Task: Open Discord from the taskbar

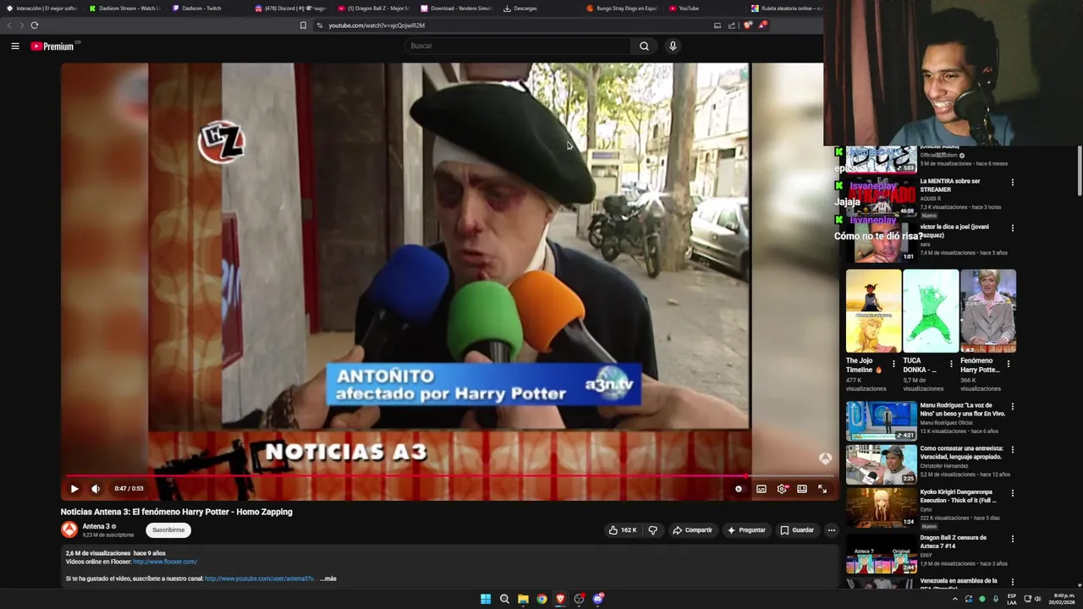Action: [598, 599]
